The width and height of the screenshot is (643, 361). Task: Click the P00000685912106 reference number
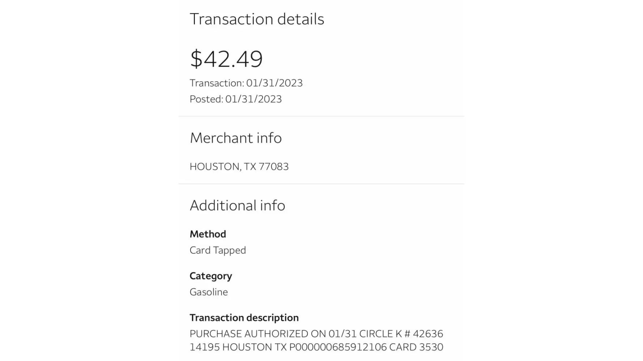(338, 347)
